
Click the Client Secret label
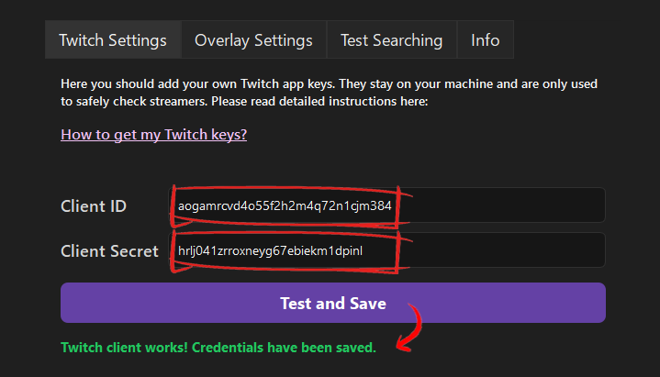109,250
